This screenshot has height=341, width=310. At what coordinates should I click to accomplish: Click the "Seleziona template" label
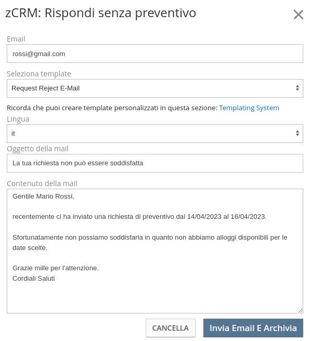[x=39, y=74]
